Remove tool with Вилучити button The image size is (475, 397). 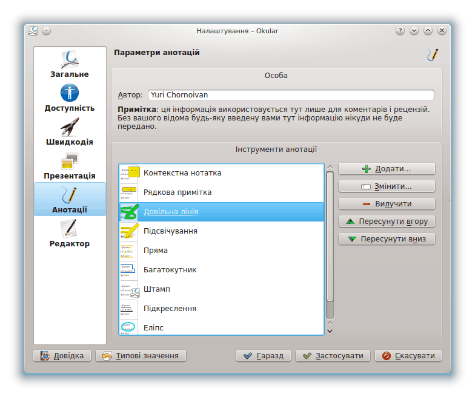[387, 204]
